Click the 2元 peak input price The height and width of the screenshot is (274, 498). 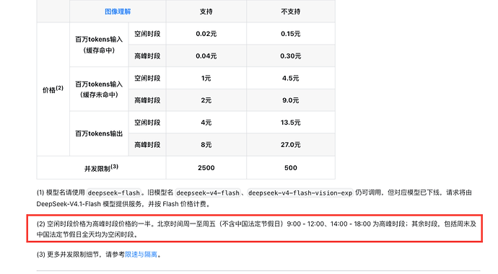pos(206,100)
